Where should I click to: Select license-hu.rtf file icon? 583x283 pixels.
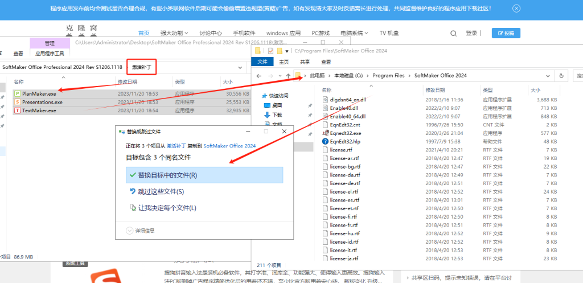click(x=325, y=233)
